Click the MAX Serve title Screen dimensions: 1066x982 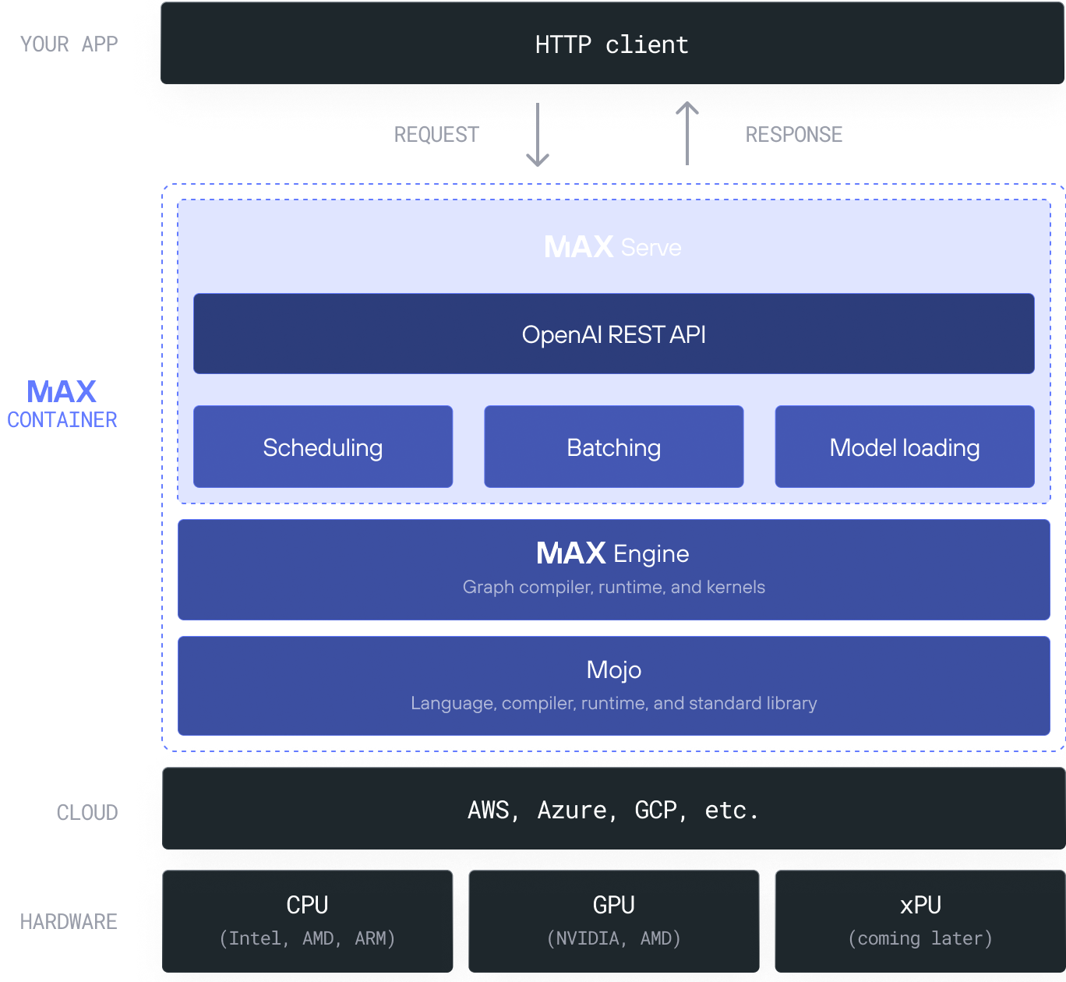click(x=612, y=247)
